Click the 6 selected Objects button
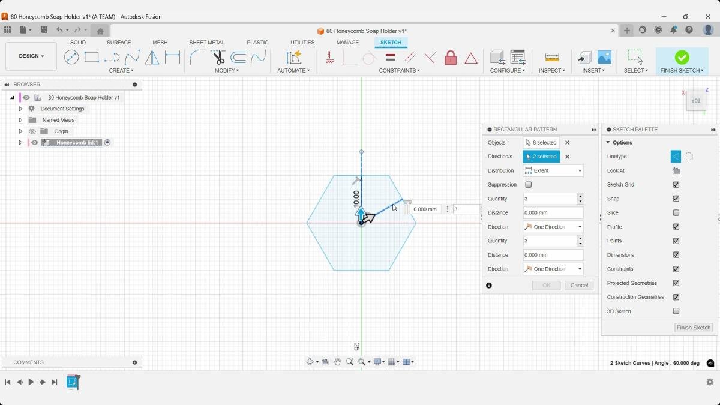Viewport: 720px width, 405px height. pos(541,143)
